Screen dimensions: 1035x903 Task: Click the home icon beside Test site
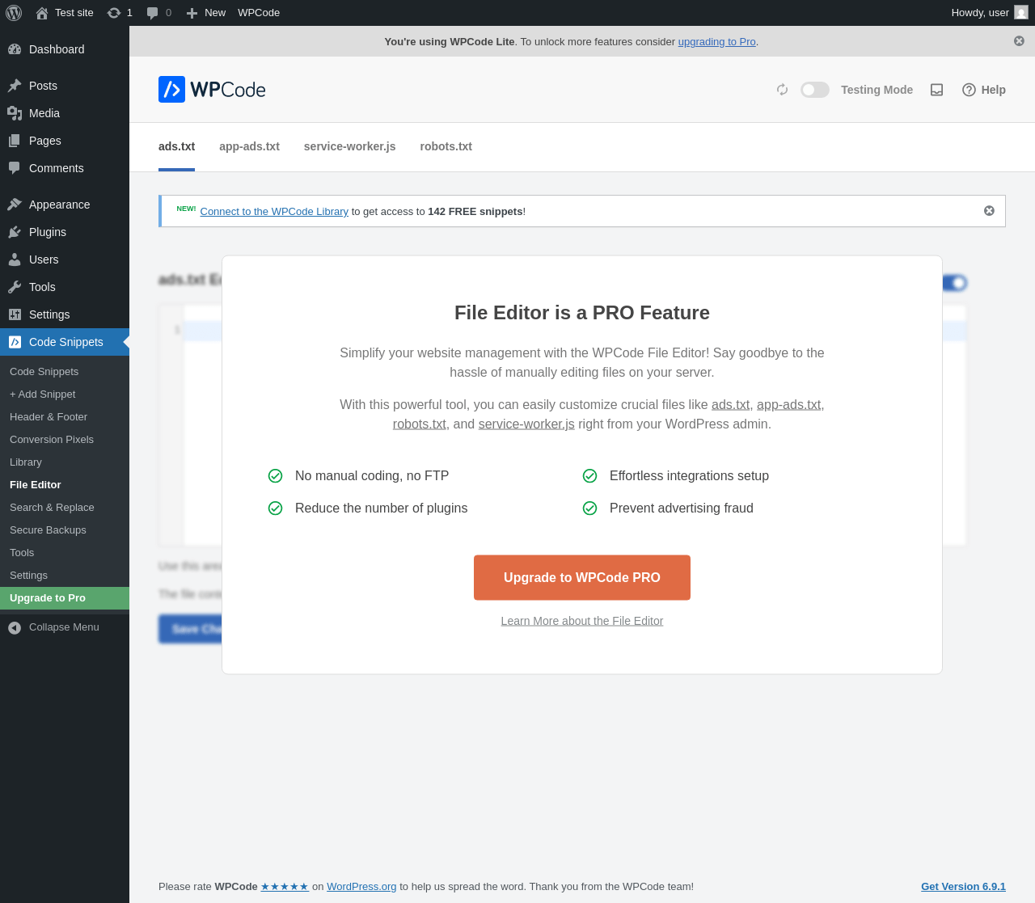click(42, 13)
